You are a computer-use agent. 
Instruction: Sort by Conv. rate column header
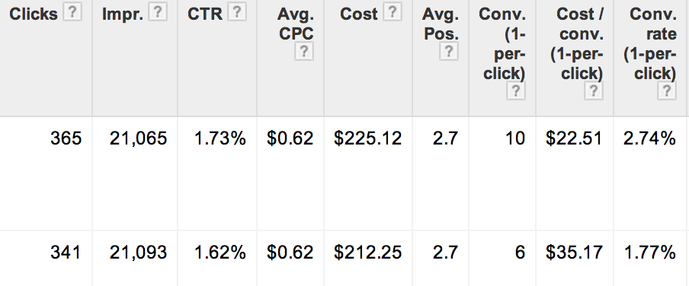(x=650, y=43)
